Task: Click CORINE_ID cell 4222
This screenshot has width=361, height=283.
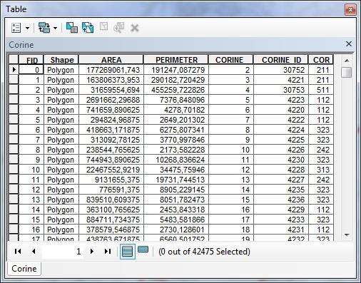Action: coord(281,120)
